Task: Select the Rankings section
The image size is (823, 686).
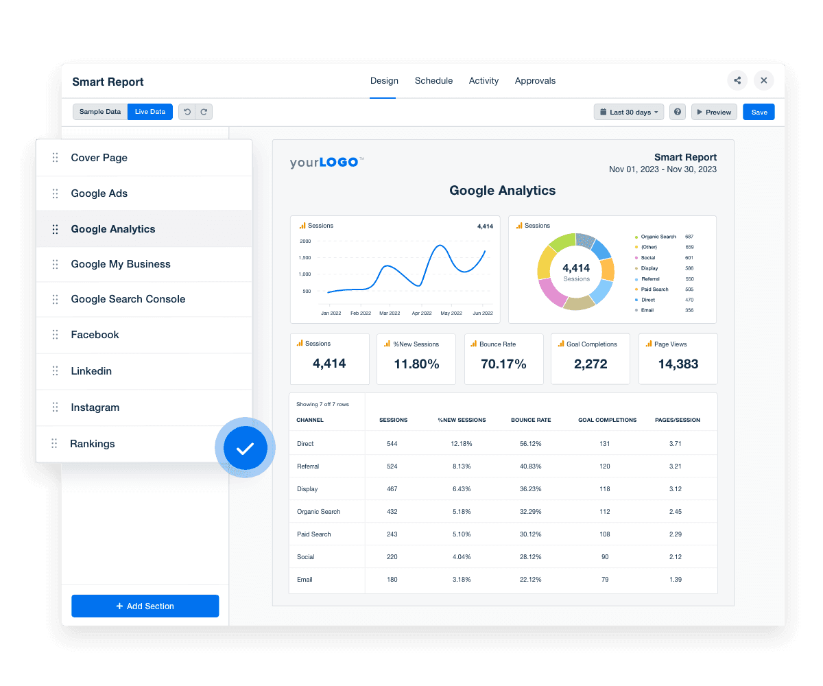Action: (93, 444)
